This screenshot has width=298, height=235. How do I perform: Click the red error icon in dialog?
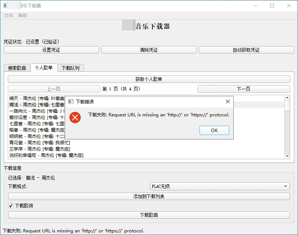[75, 117]
